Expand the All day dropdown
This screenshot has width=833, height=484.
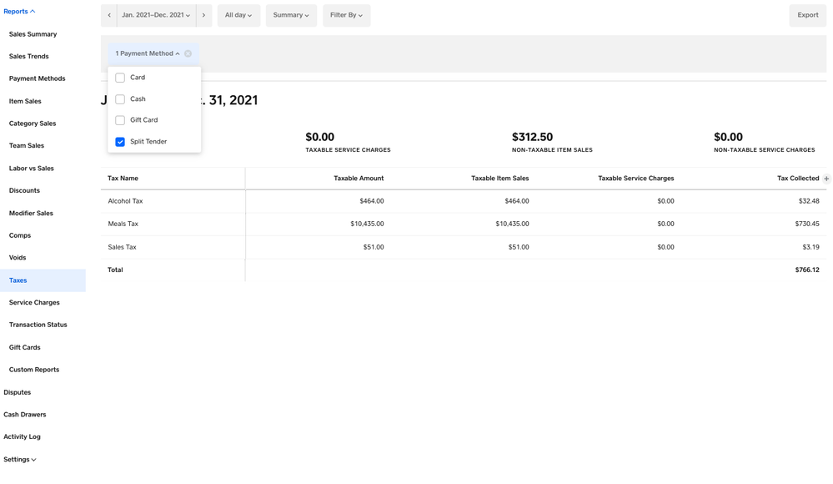(238, 15)
